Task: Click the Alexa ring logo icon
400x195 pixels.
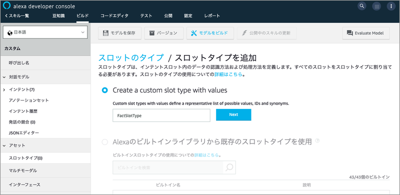Action: 7,5
